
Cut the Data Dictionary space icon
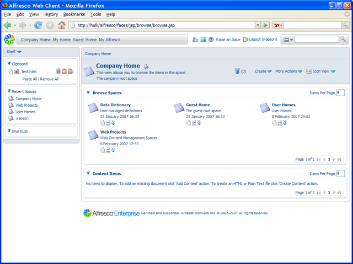103,123
